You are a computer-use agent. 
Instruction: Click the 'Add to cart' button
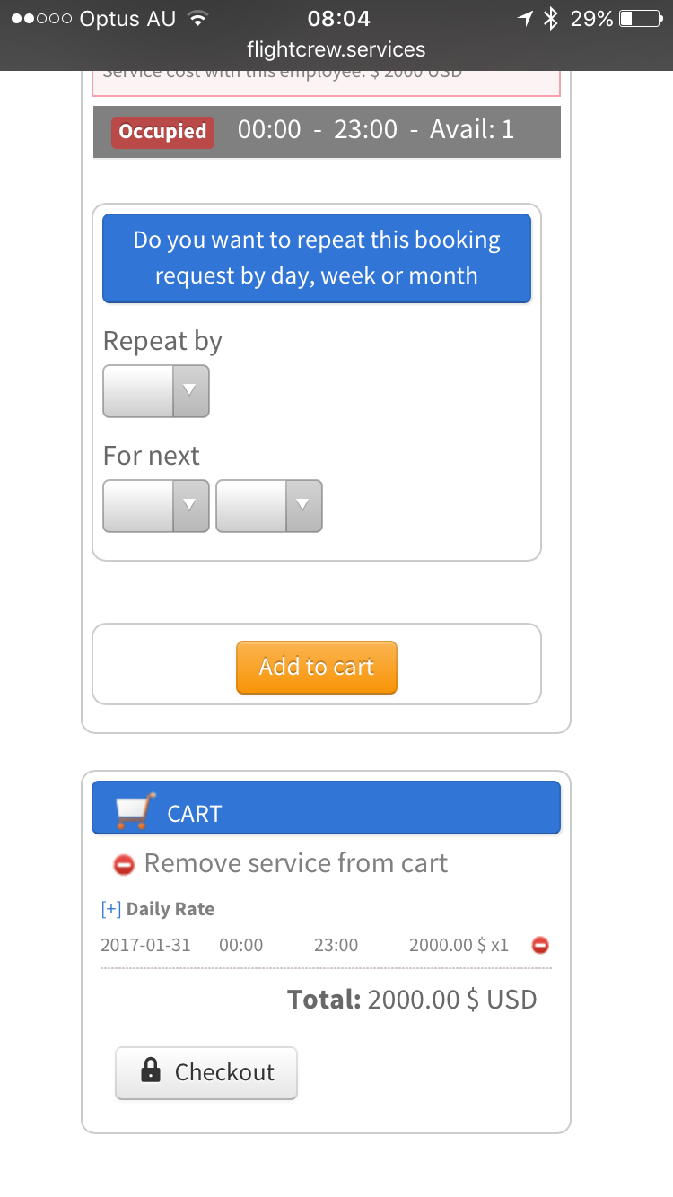317,667
